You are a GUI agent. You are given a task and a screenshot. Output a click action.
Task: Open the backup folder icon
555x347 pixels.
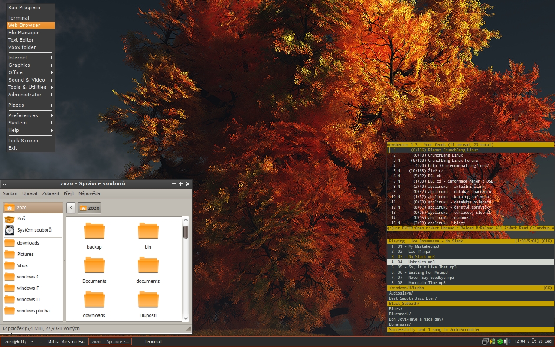(94, 231)
